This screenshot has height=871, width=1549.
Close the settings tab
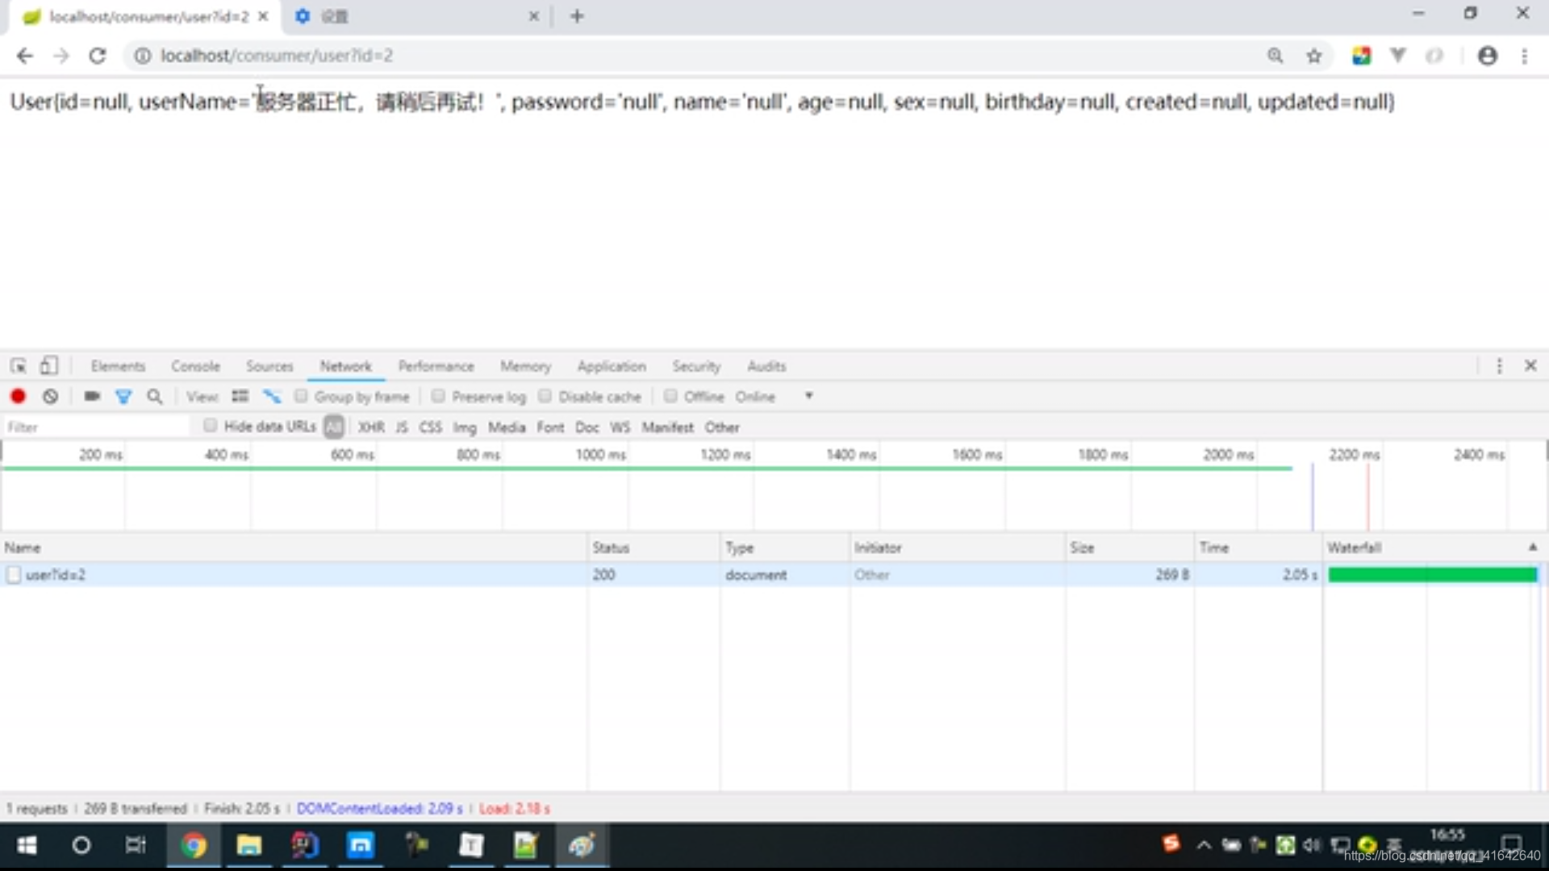533,16
